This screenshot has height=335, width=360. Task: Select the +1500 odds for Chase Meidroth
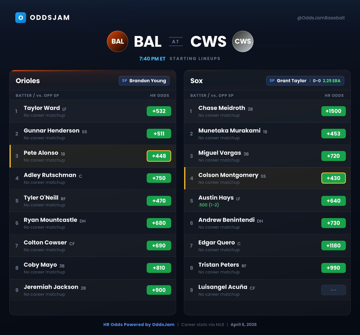click(x=333, y=111)
